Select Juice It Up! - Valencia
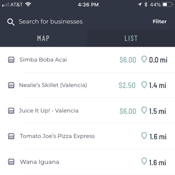 coord(87,111)
